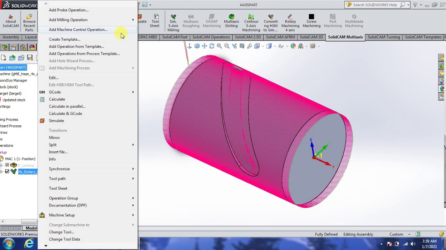446x250 pixels.
Task: Expand the Split submenu
Action: point(133,145)
